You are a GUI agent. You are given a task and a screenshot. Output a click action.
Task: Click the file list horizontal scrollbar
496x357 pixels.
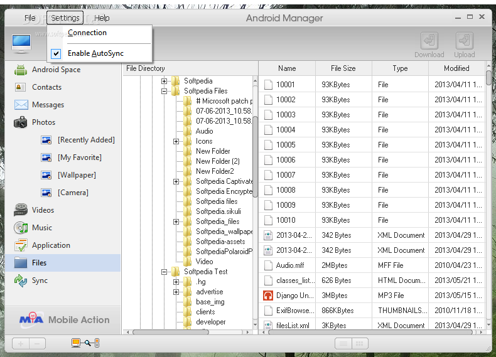click(x=370, y=332)
